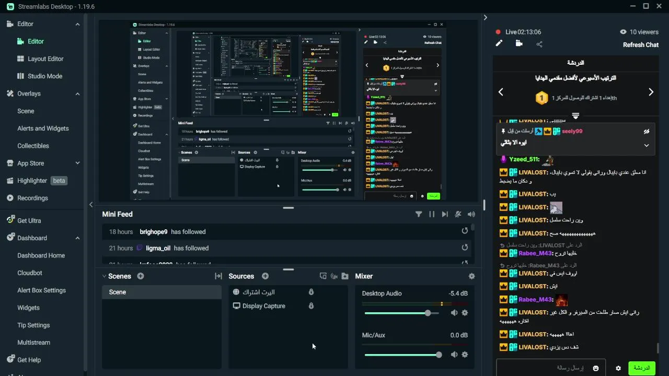Toggle mute event sounds in Mini Feed
669x376 pixels.
[x=458, y=214]
